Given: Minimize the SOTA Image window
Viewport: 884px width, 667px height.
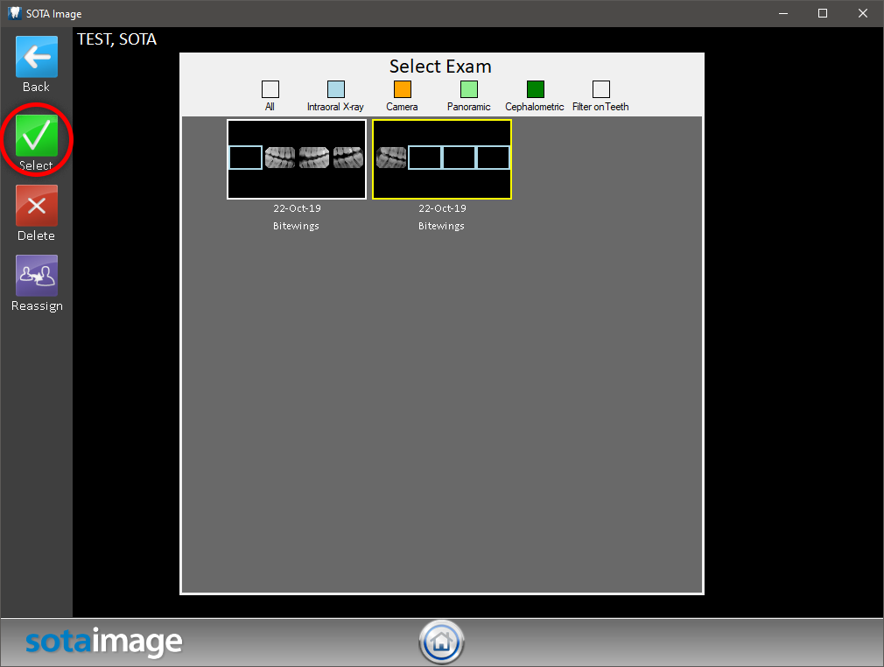Looking at the screenshot, I should pyautogui.click(x=782, y=13).
